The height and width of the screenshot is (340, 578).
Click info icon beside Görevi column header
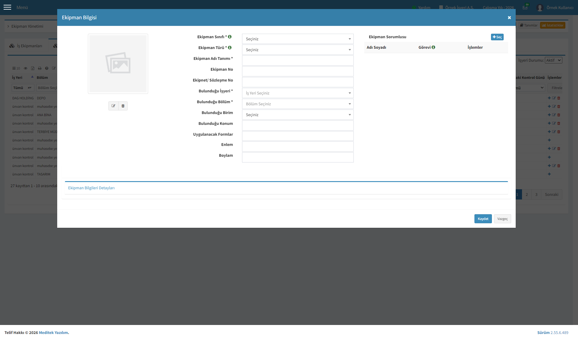tap(433, 47)
